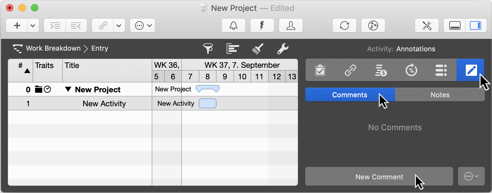Click Work Breakdown in the breadcrumb
The height and width of the screenshot is (193, 492).
tap(53, 48)
